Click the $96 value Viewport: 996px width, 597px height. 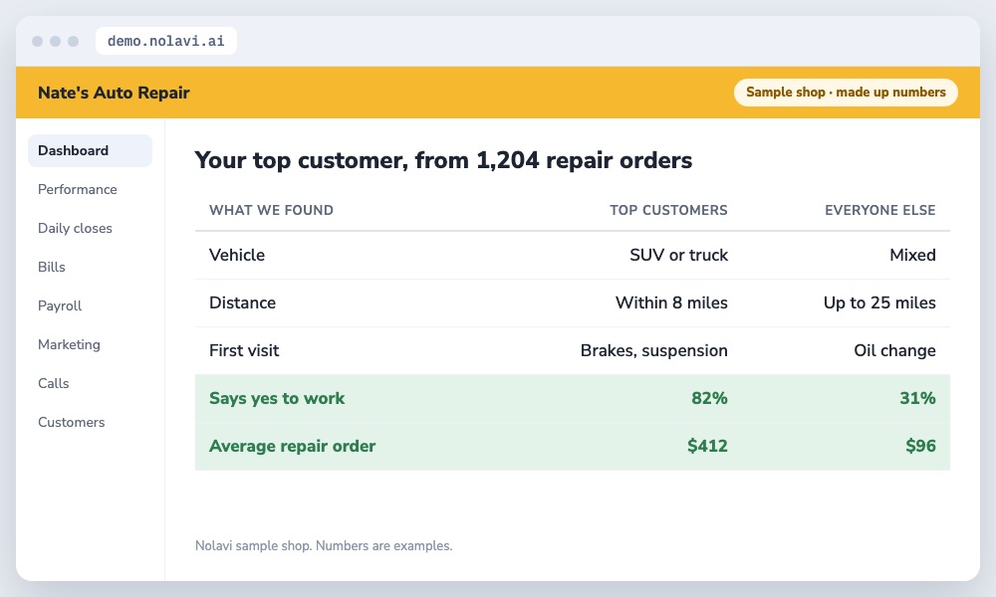click(920, 446)
